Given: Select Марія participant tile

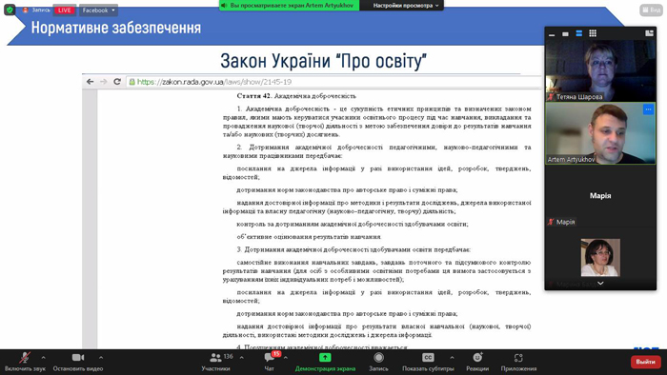Looking at the screenshot, I should coord(600,196).
